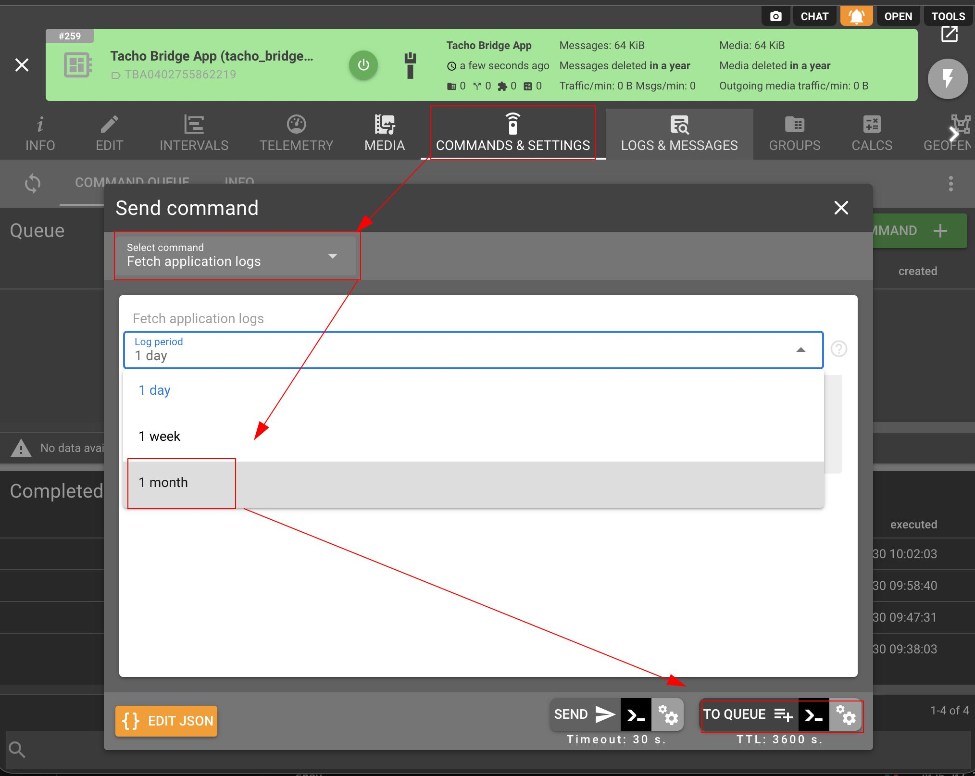This screenshot has width=975, height=776.
Task: Select the COMMANDS & SETTINGS tab
Action: tap(513, 134)
